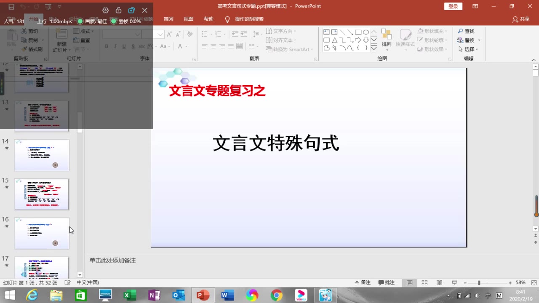Click the Sign in (登录) button
This screenshot has width=539, height=303.
coord(453,6)
